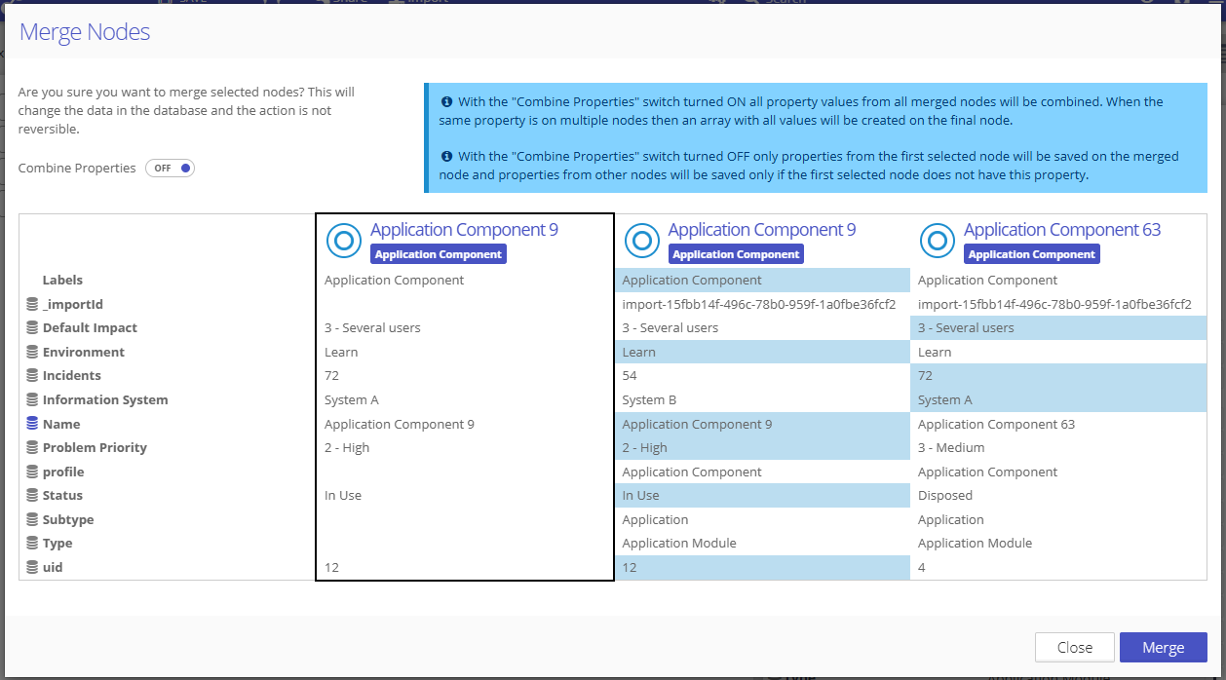Click first Application Component 9 node icon
The image size is (1226, 680).
[343, 241]
